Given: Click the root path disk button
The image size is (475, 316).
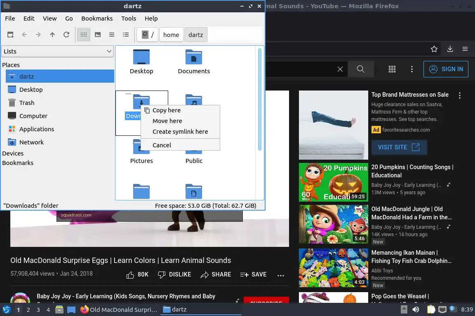Looking at the screenshot, I should click(x=148, y=35).
